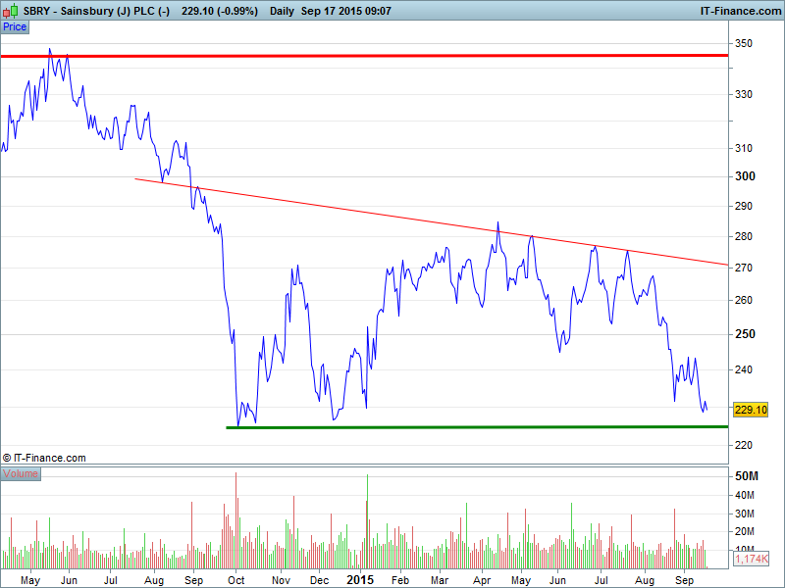Click the © IT-Finance.com watermark
The image size is (785, 588).
point(44,458)
